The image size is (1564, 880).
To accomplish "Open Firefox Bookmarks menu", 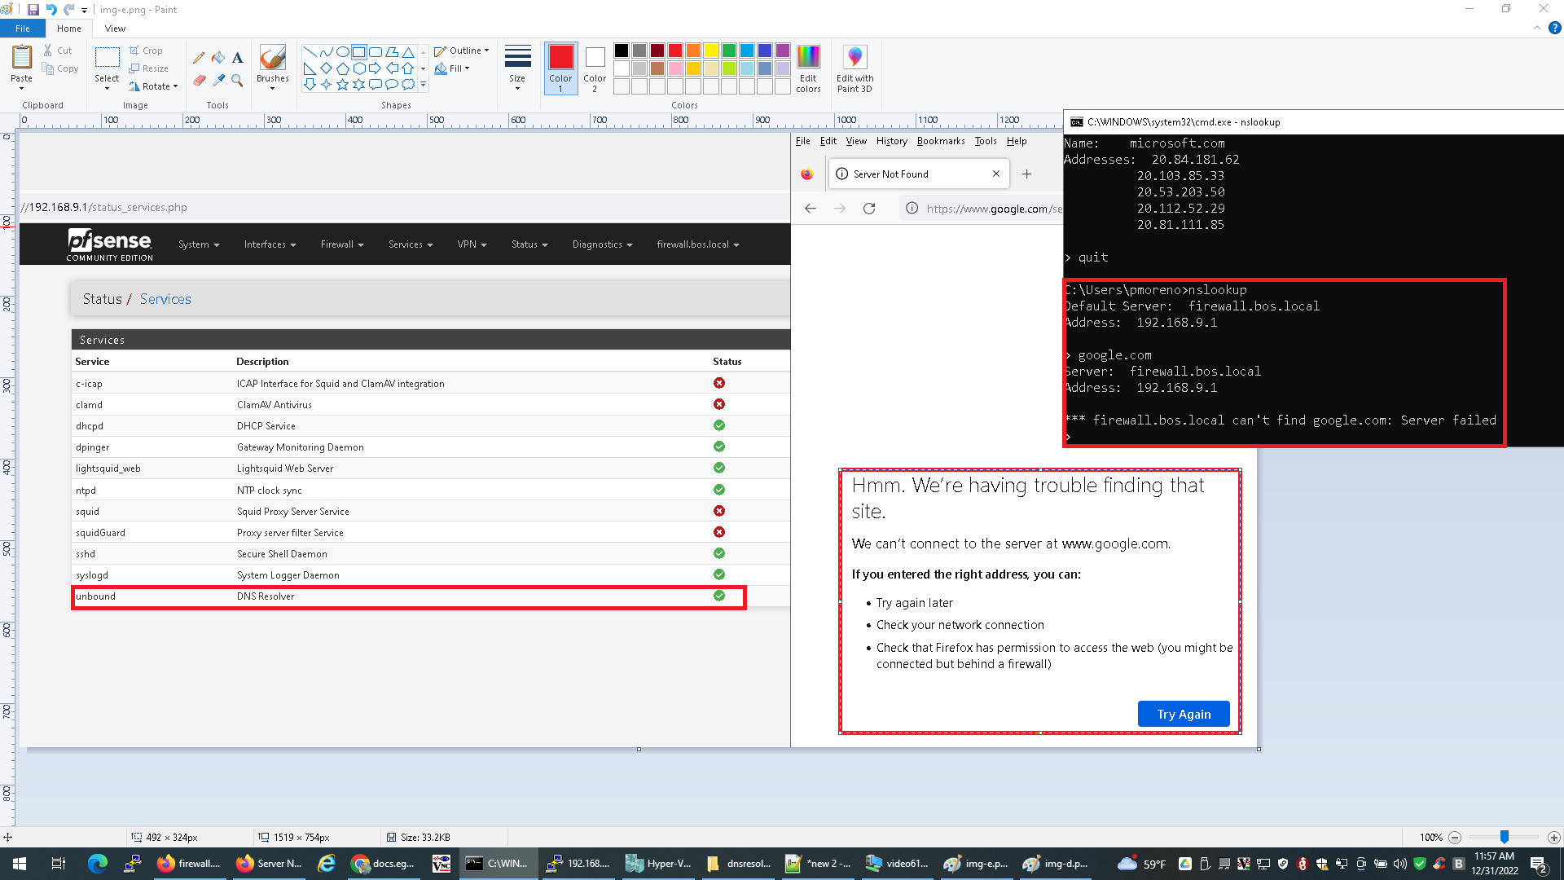I will click(x=941, y=141).
